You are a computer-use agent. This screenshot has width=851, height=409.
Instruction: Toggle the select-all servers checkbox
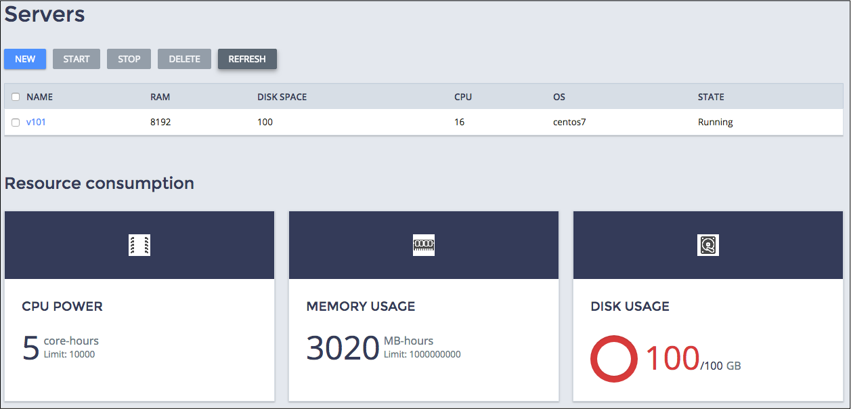16,97
